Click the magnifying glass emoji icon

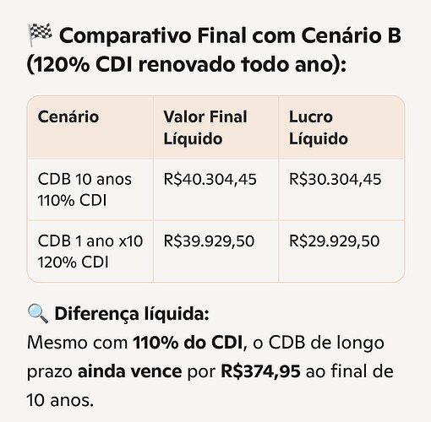click(38, 314)
